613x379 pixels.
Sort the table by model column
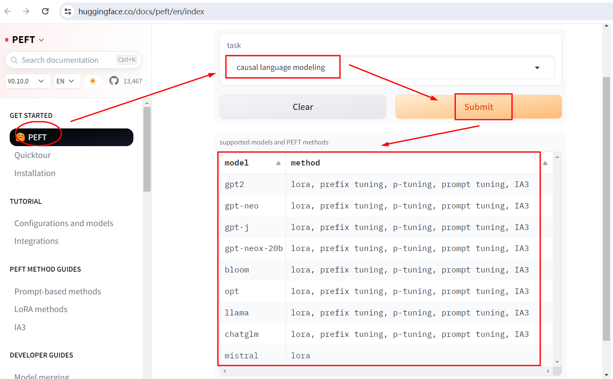(278, 163)
